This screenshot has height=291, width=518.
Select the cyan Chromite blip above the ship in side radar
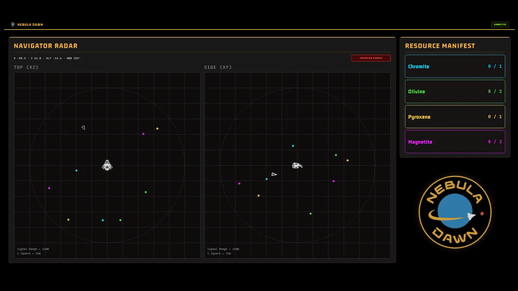tap(293, 146)
